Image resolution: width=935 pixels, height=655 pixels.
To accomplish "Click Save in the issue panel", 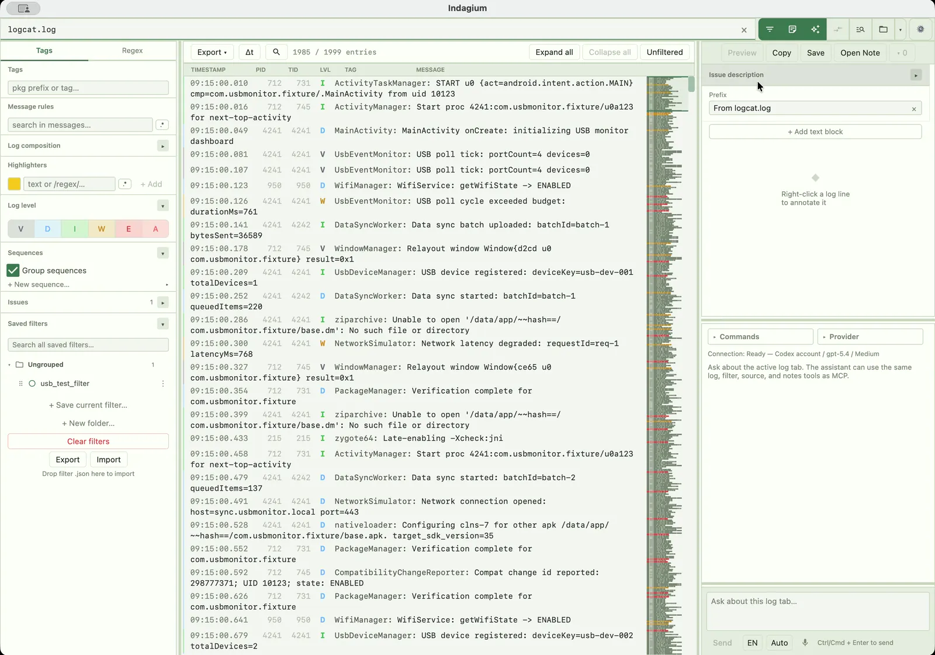I will pyautogui.click(x=816, y=53).
